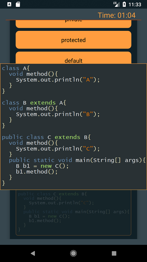Viewport: 147px width, 262px height.
Task: Tap the Android home circle button
Action: [73, 253]
